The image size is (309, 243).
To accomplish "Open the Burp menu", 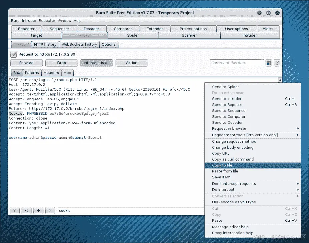I will (x=15, y=21).
